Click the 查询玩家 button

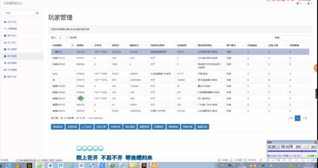click(57, 127)
